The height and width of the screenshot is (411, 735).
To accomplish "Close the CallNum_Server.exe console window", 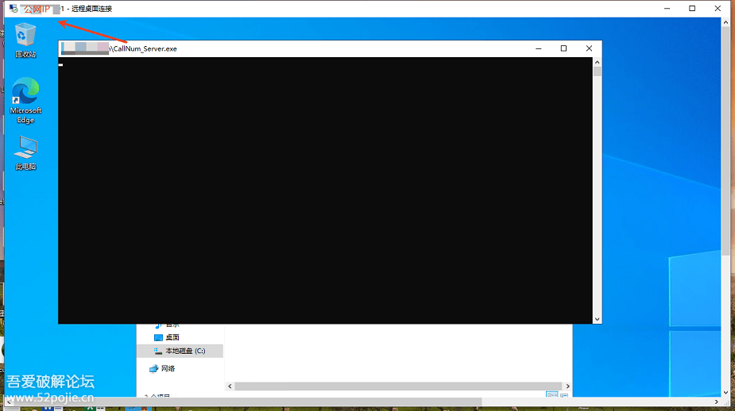I will pos(589,48).
